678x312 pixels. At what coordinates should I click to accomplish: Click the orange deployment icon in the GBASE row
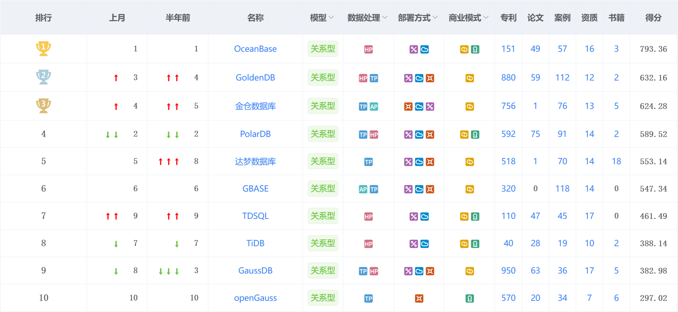pyautogui.click(x=430, y=189)
